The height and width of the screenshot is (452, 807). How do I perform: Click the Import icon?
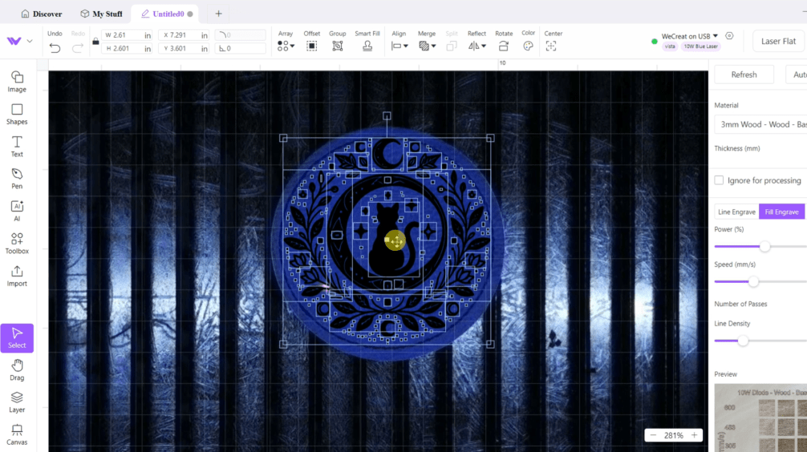pos(17,276)
